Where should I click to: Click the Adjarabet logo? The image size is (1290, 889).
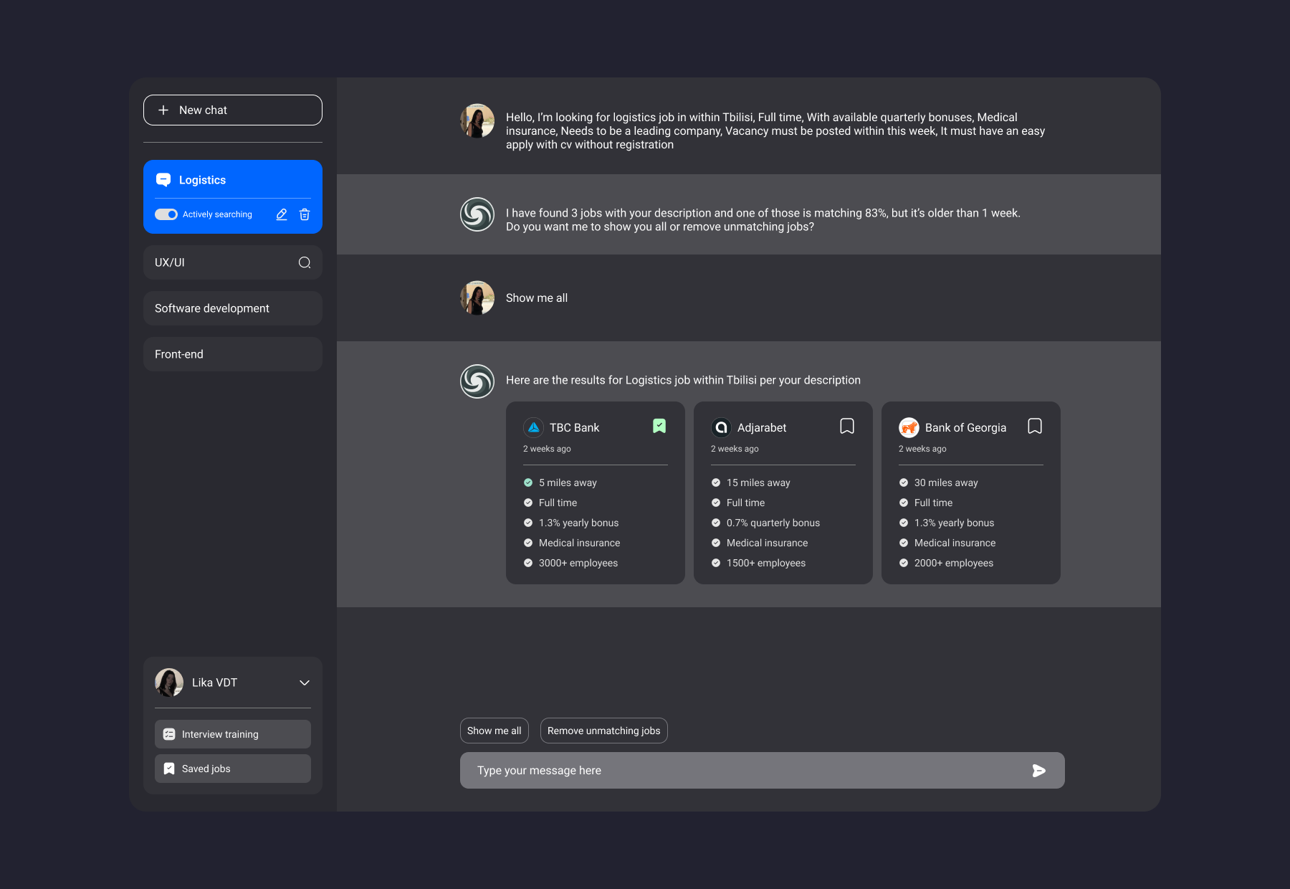(721, 427)
